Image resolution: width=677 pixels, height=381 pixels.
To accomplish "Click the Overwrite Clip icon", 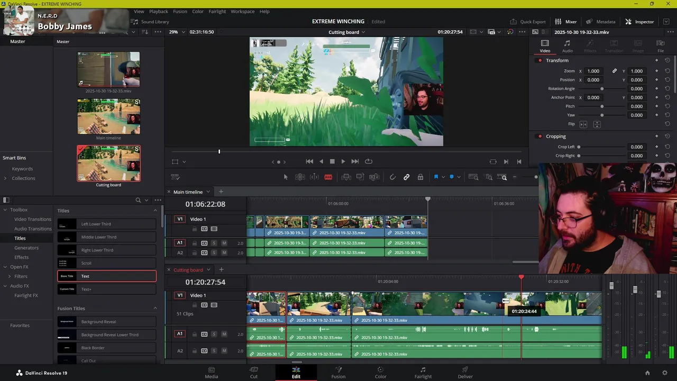I will click(x=360, y=177).
